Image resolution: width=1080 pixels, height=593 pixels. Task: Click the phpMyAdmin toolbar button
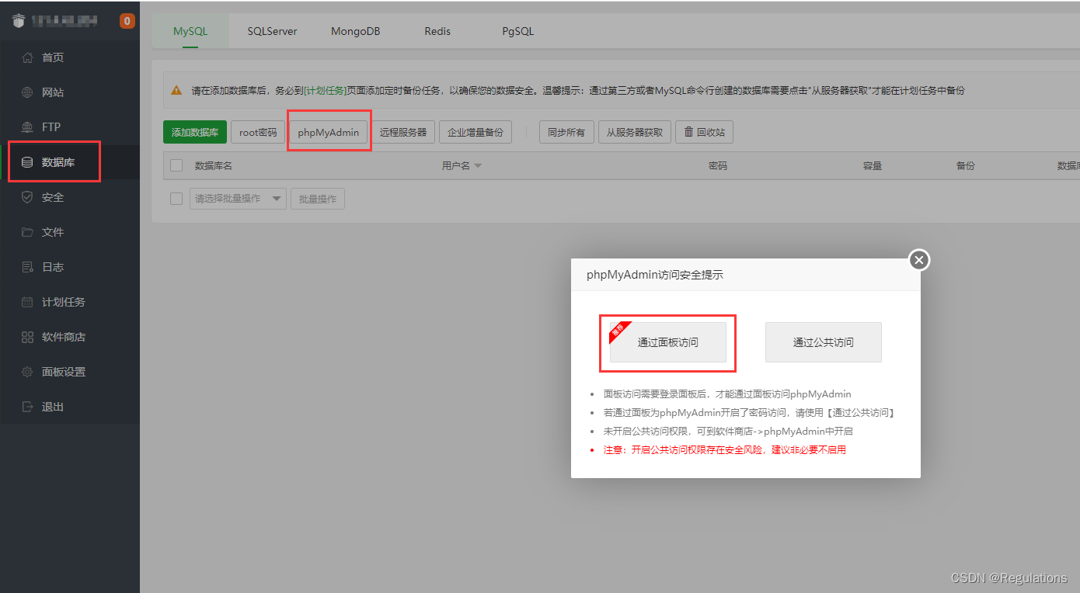pos(328,132)
